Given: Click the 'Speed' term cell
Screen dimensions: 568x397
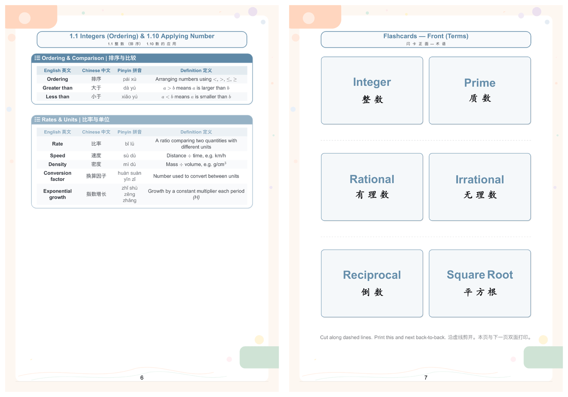Looking at the screenshot, I should [58, 156].
